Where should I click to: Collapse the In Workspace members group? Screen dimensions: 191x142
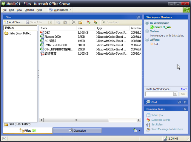147,23
